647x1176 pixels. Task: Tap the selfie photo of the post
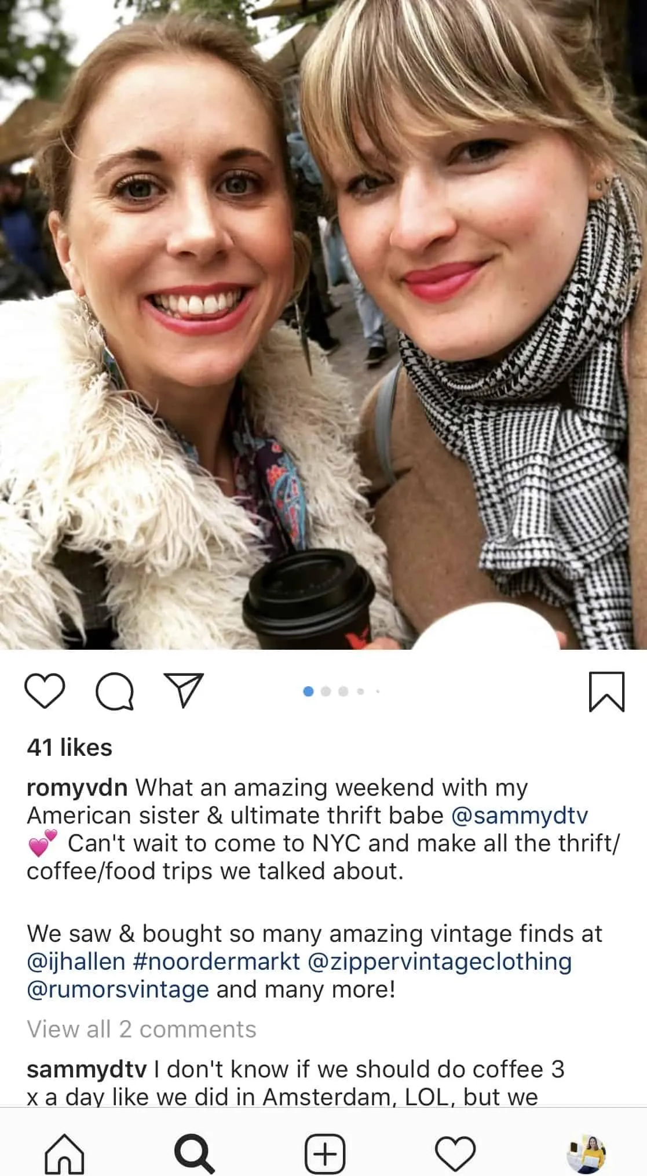point(323,325)
